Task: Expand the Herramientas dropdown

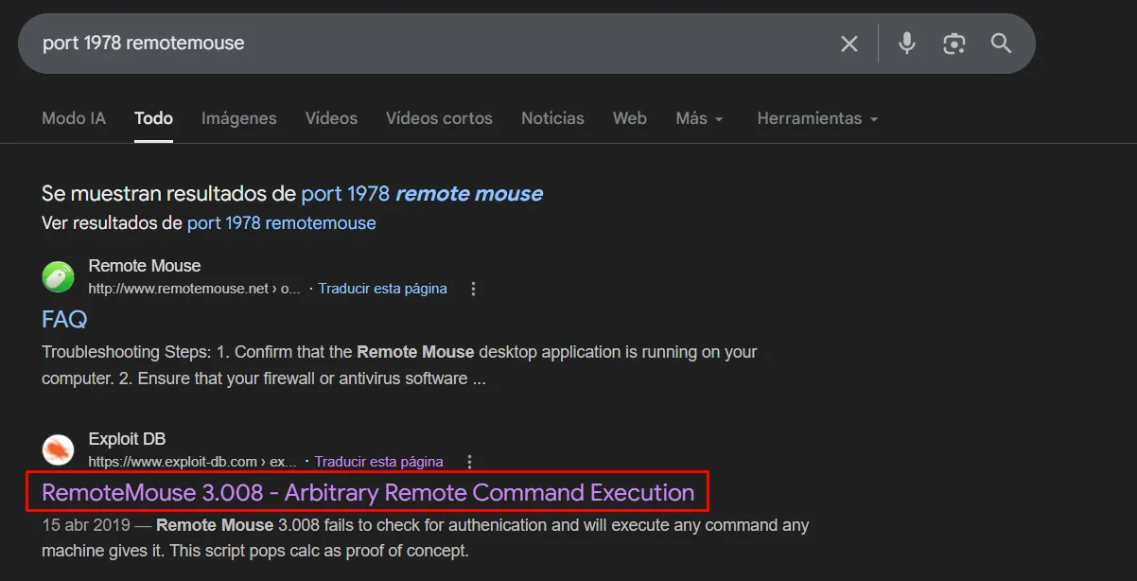Action: [817, 118]
